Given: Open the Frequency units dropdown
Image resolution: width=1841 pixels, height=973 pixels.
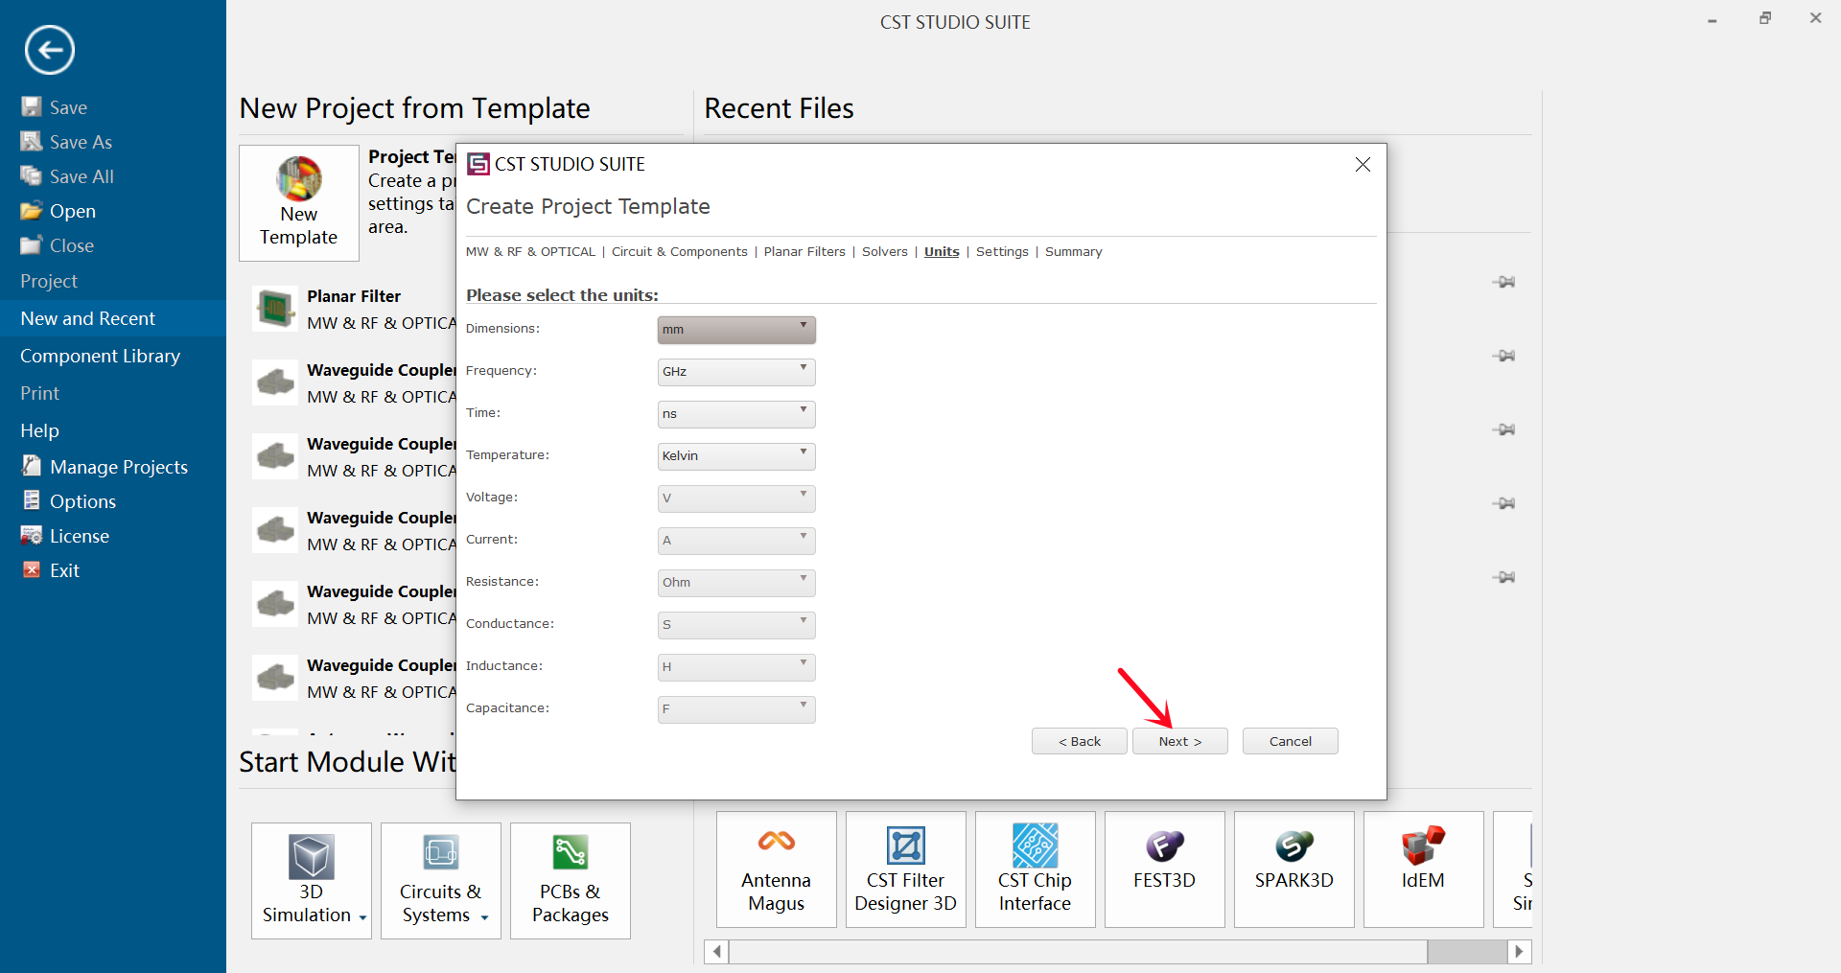Looking at the screenshot, I should click(x=736, y=372).
